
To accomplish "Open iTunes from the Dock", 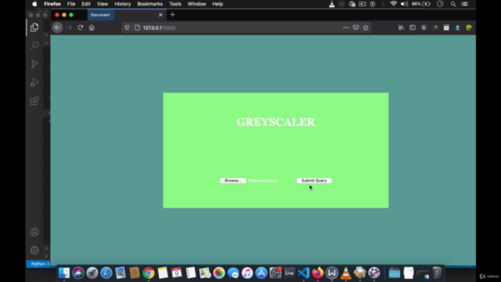I will coord(247,273).
